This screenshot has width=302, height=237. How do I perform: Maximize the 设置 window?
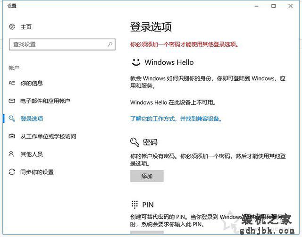click(273, 6)
